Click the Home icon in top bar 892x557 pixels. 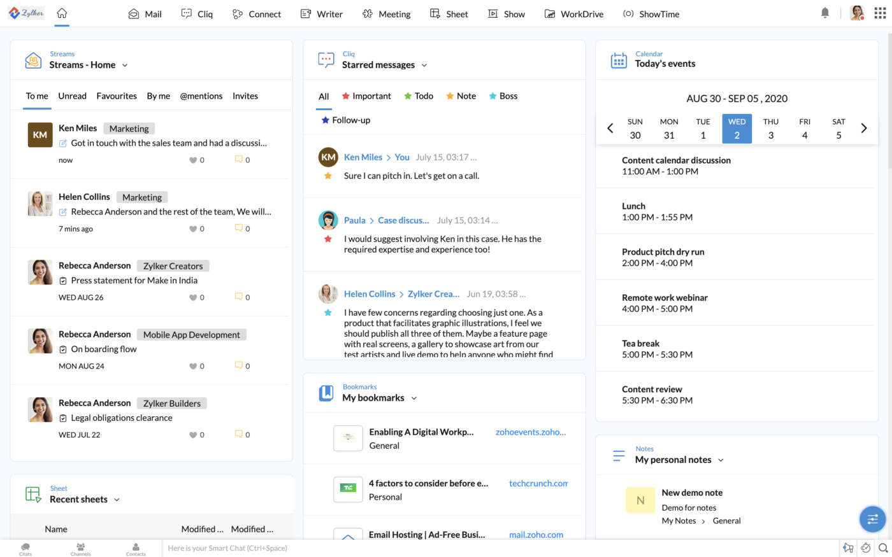pyautogui.click(x=62, y=13)
